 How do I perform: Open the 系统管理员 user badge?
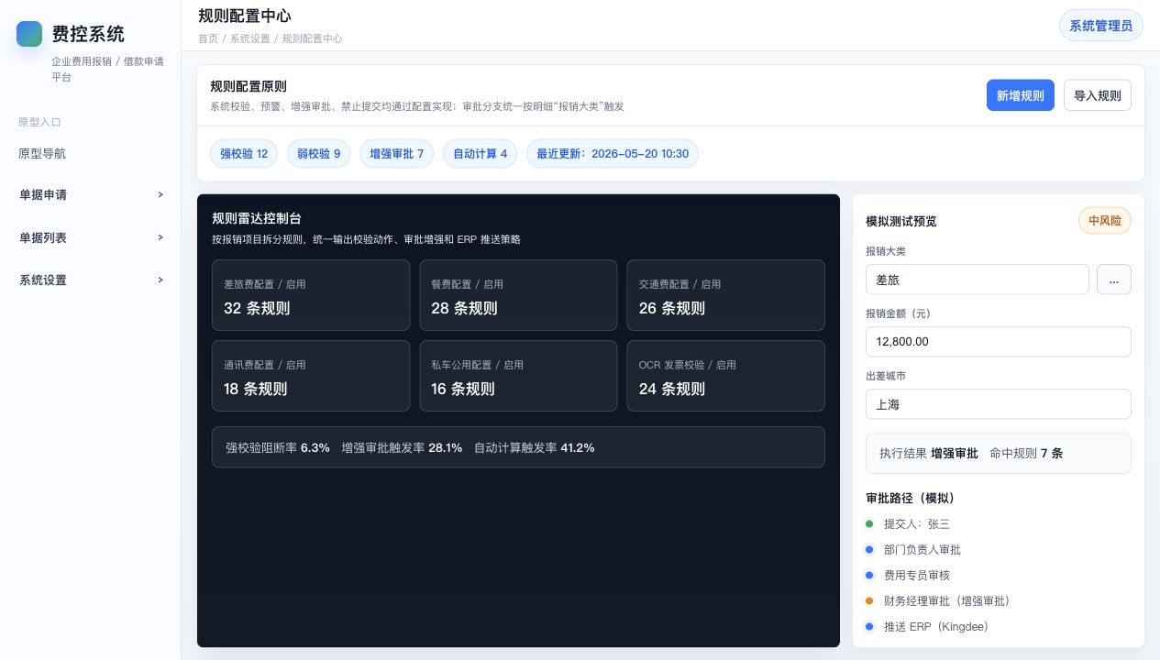click(x=1100, y=26)
